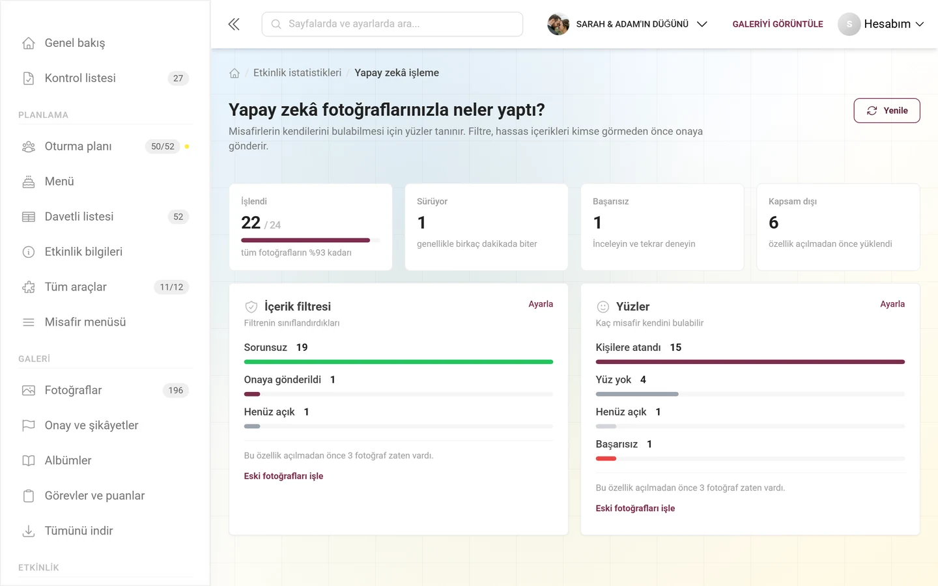Viewport: 938px width, 586px height.
Task: Click the Tüm araçlar puzzle icon
Action: [29, 287]
